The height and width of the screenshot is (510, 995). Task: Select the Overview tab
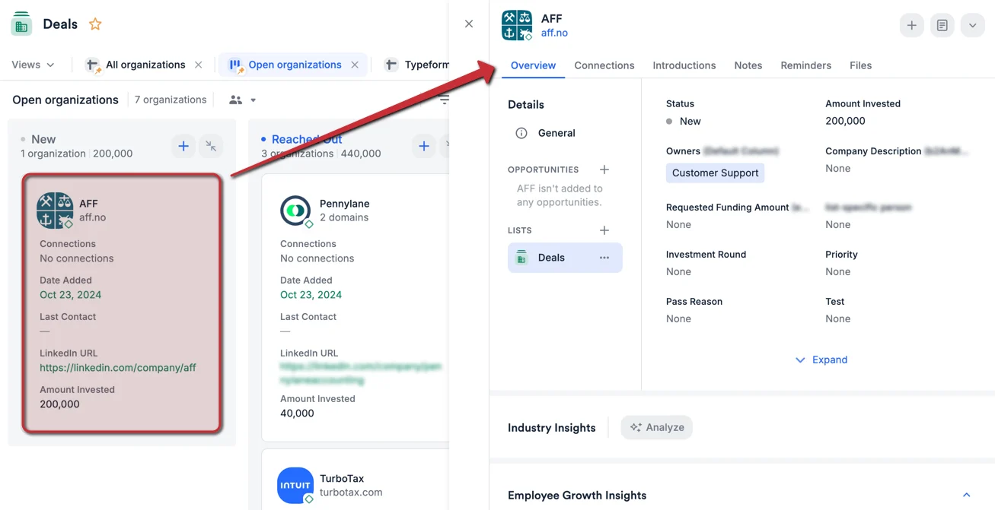coord(533,65)
